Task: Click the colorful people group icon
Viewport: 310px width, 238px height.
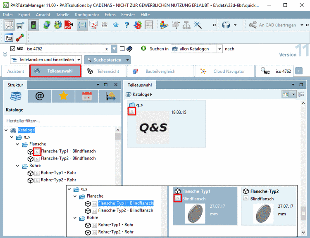Action: click(x=138, y=25)
